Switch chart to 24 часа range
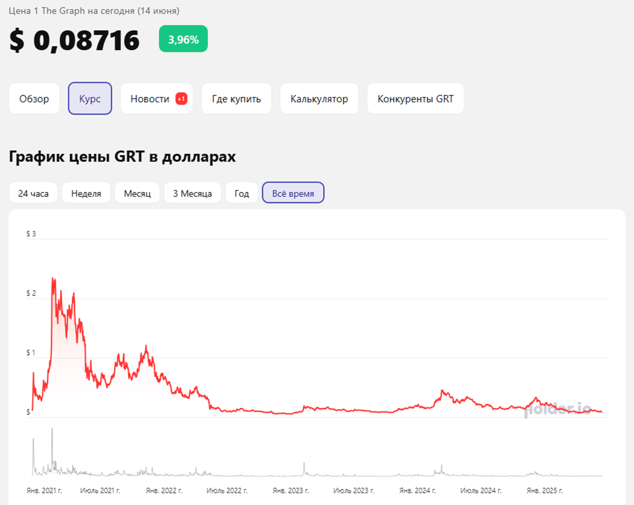This screenshot has height=505, width=634. pyautogui.click(x=33, y=193)
